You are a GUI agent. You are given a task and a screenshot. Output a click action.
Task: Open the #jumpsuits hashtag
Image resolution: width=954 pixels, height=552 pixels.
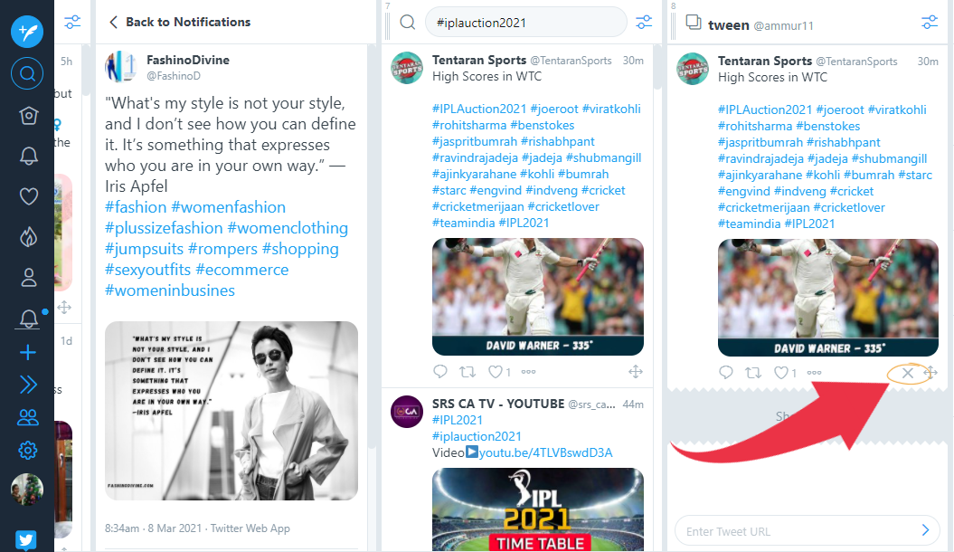tap(144, 248)
